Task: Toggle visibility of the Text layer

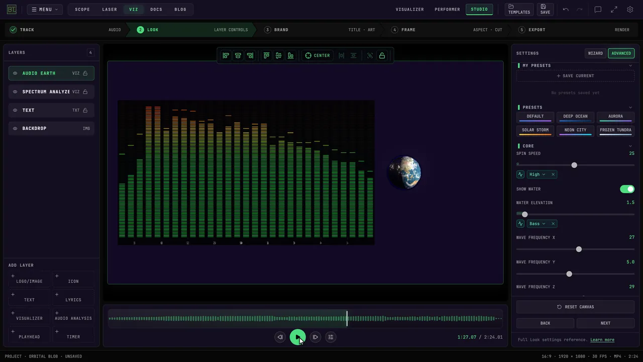Action: point(15,110)
